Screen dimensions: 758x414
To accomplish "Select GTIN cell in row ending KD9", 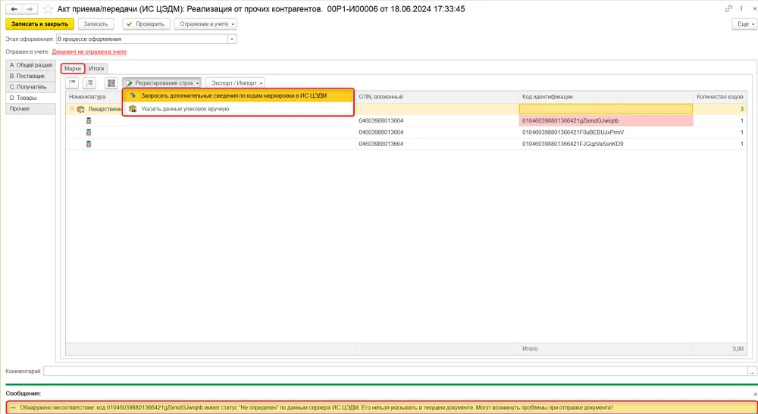I will point(437,144).
